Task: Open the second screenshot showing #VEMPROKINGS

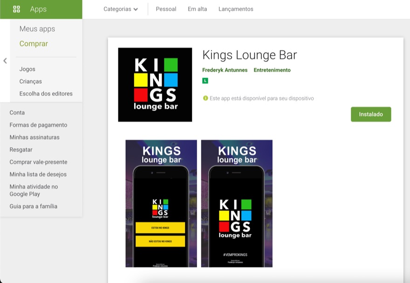Action: [x=237, y=204]
